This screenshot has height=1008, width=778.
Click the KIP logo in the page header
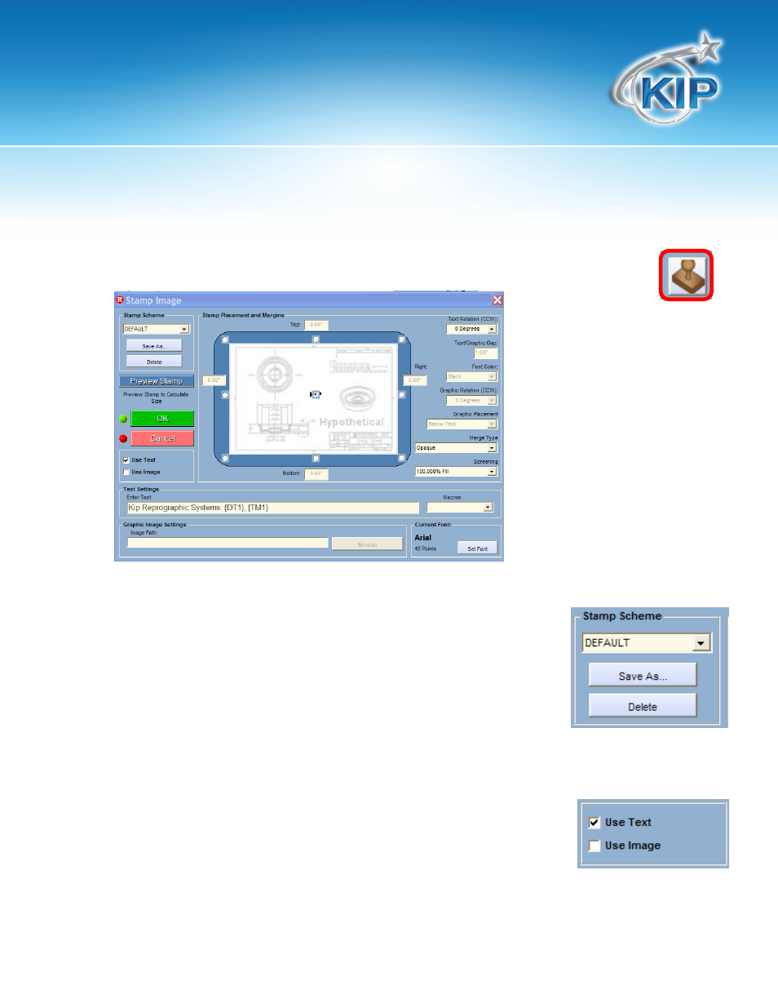[x=667, y=80]
